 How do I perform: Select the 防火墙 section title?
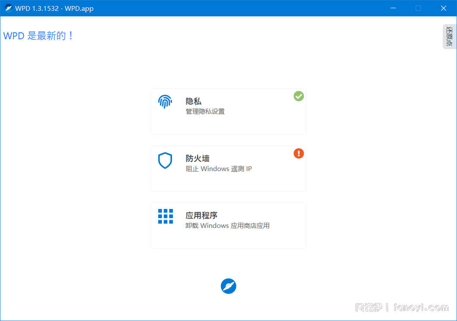[197, 159]
